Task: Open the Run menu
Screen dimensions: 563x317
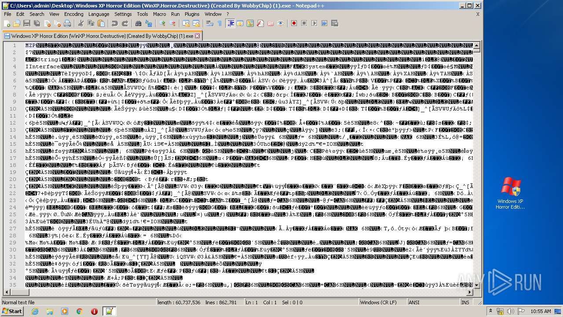Action: (175, 14)
